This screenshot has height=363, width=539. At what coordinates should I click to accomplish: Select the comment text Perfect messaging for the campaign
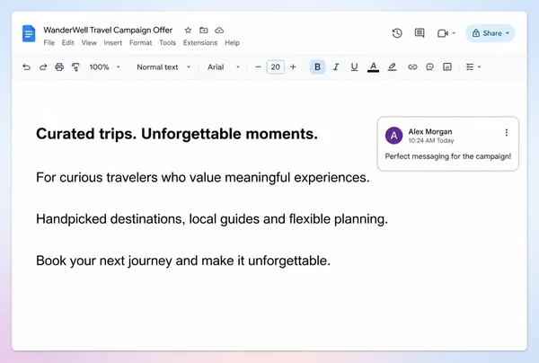pos(448,156)
